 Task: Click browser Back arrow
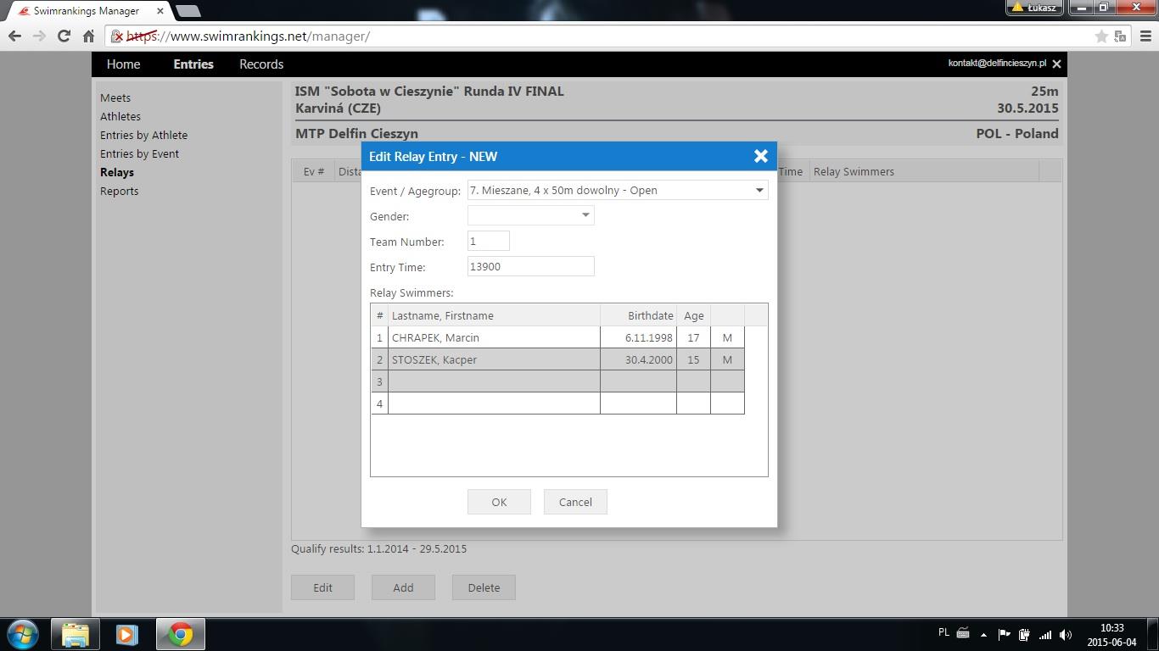pyautogui.click(x=14, y=36)
